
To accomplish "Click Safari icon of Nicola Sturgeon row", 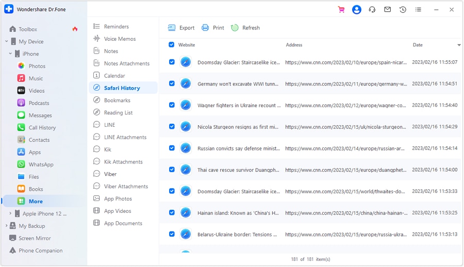I will coord(186,127).
